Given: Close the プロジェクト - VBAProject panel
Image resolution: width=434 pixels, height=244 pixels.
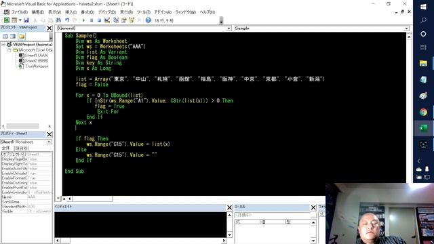Looking at the screenshot, I should tap(50, 28).
